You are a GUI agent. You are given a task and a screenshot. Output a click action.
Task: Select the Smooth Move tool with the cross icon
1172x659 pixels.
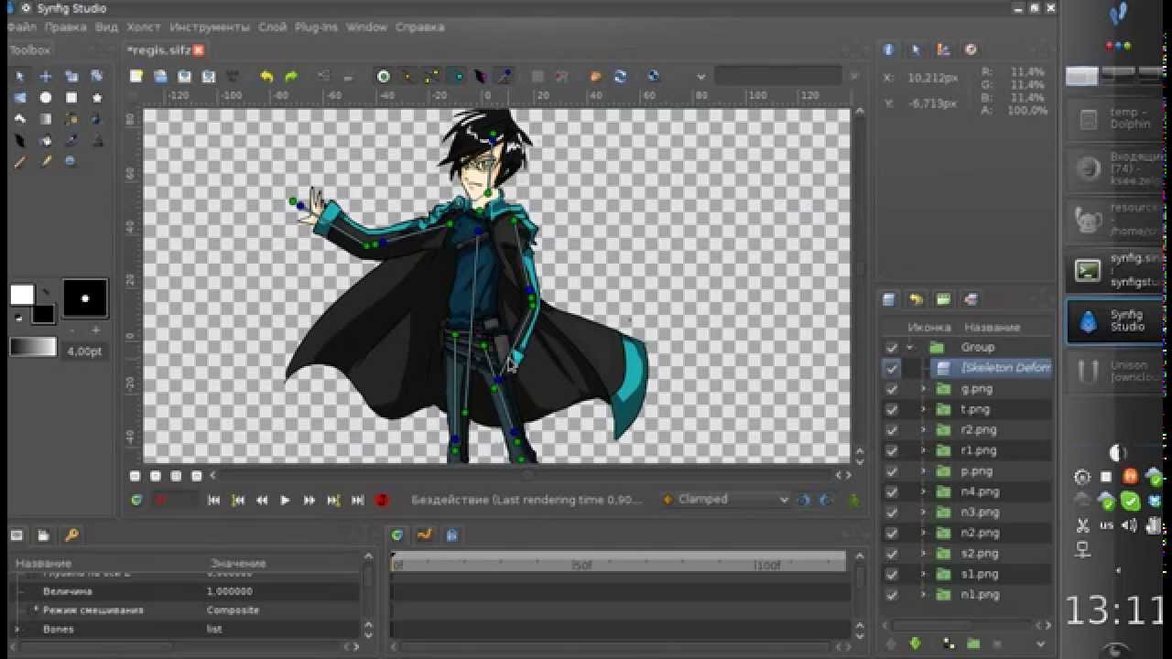(x=46, y=76)
